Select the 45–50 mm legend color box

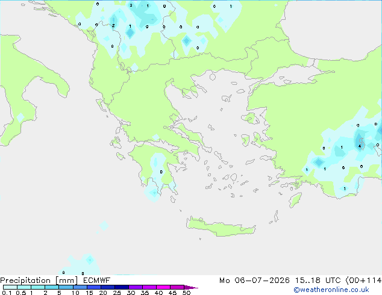pos(177,287)
